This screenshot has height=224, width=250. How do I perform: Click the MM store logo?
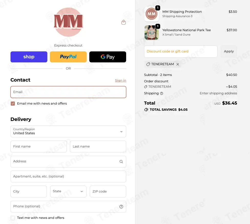pos(68,22)
